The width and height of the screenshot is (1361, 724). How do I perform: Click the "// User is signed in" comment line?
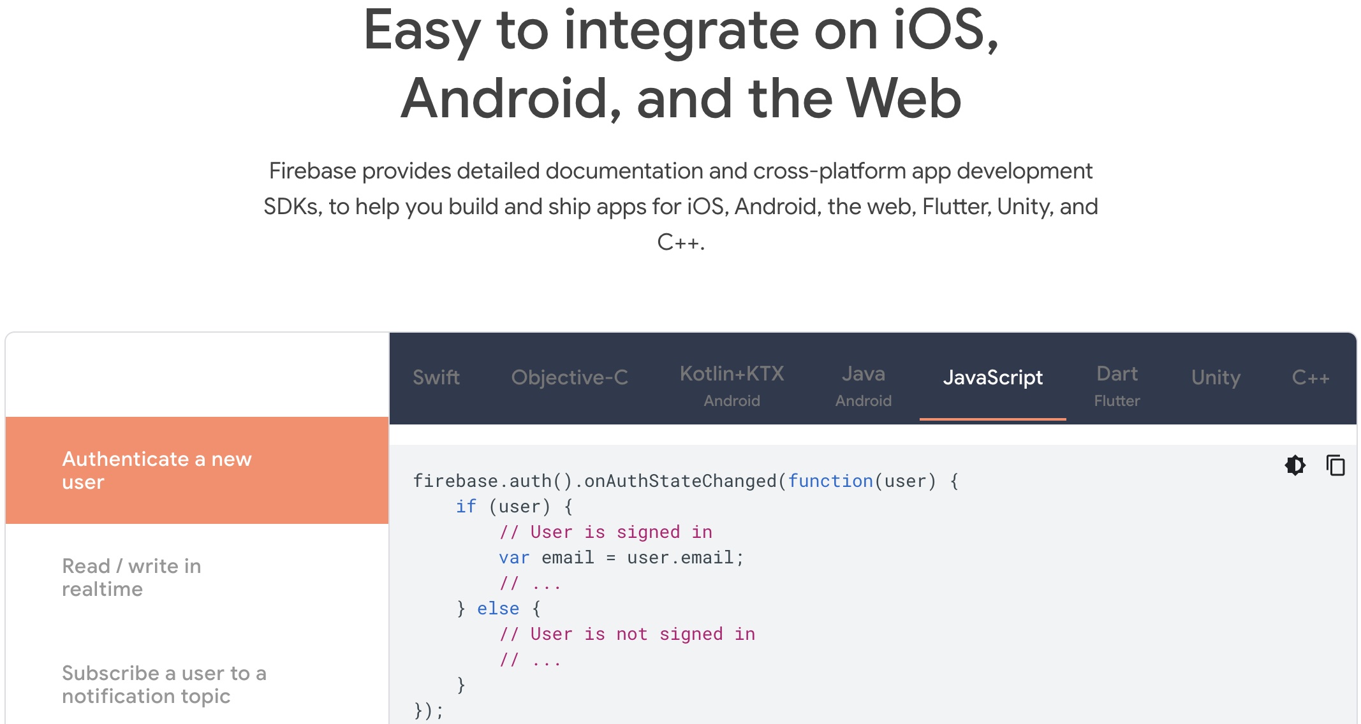point(606,532)
